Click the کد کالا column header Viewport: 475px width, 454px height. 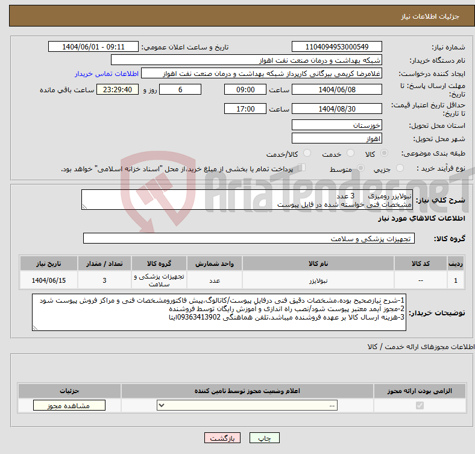[421, 263]
